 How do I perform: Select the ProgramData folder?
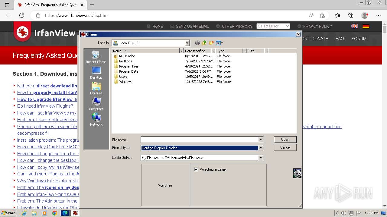tap(128, 71)
